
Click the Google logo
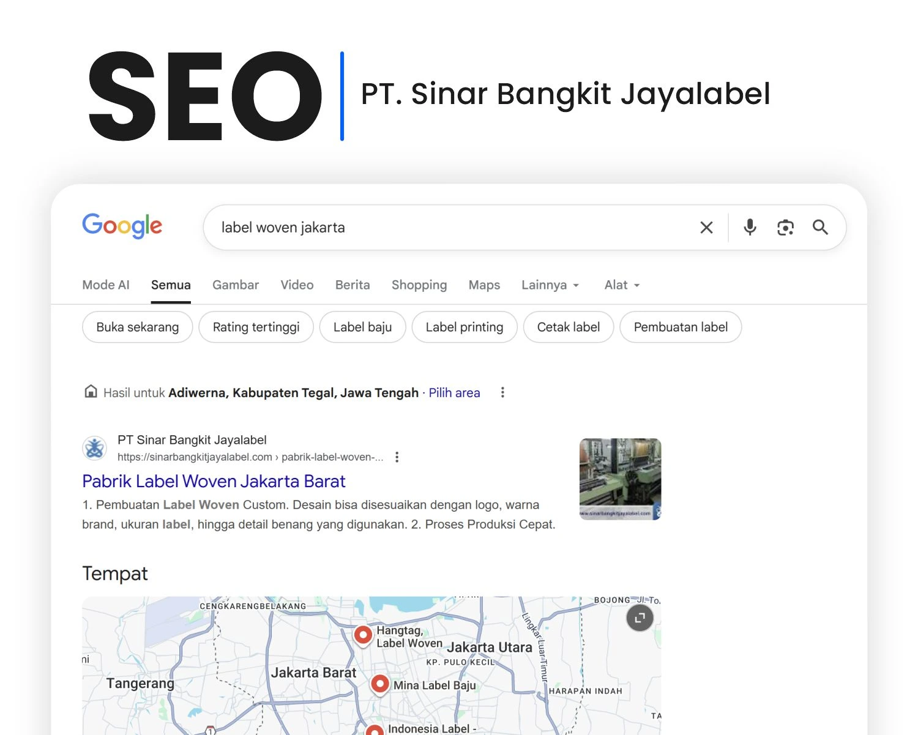click(122, 226)
